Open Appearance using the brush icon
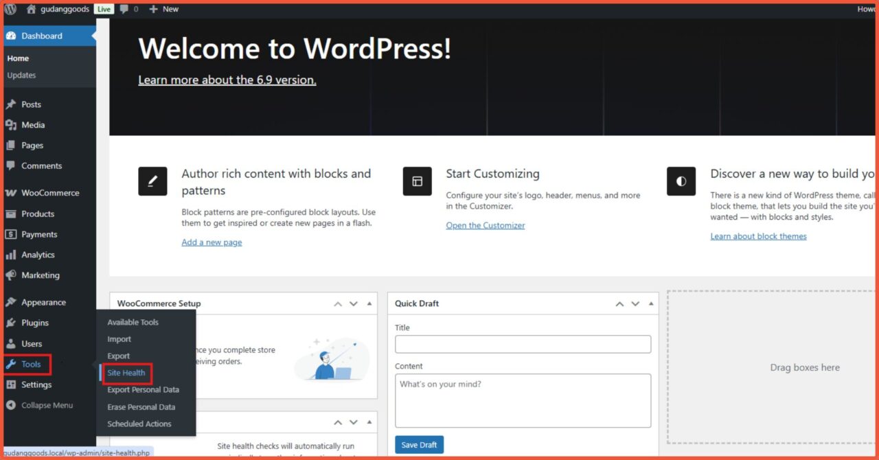The width and height of the screenshot is (879, 460). [x=10, y=301]
